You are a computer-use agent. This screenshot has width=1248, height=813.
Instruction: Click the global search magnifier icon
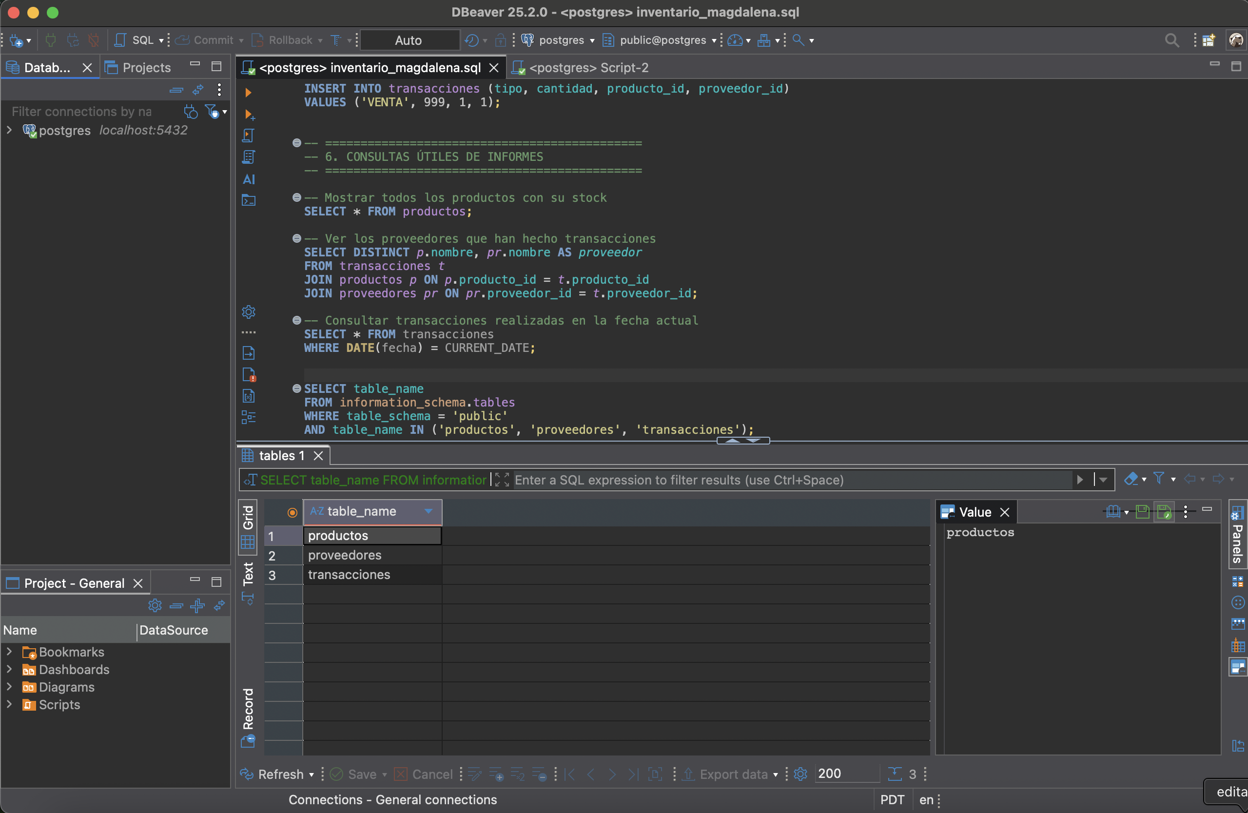(1172, 40)
